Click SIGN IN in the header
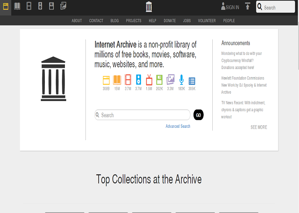 pos(230,7)
